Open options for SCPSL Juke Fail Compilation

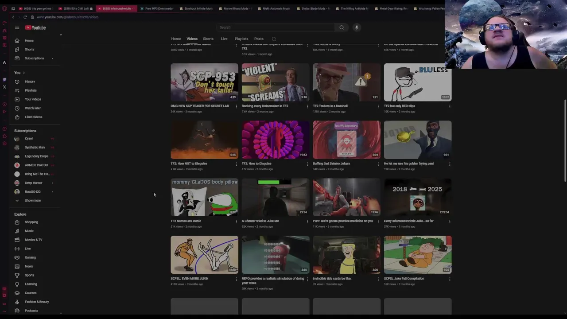pos(450,279)
